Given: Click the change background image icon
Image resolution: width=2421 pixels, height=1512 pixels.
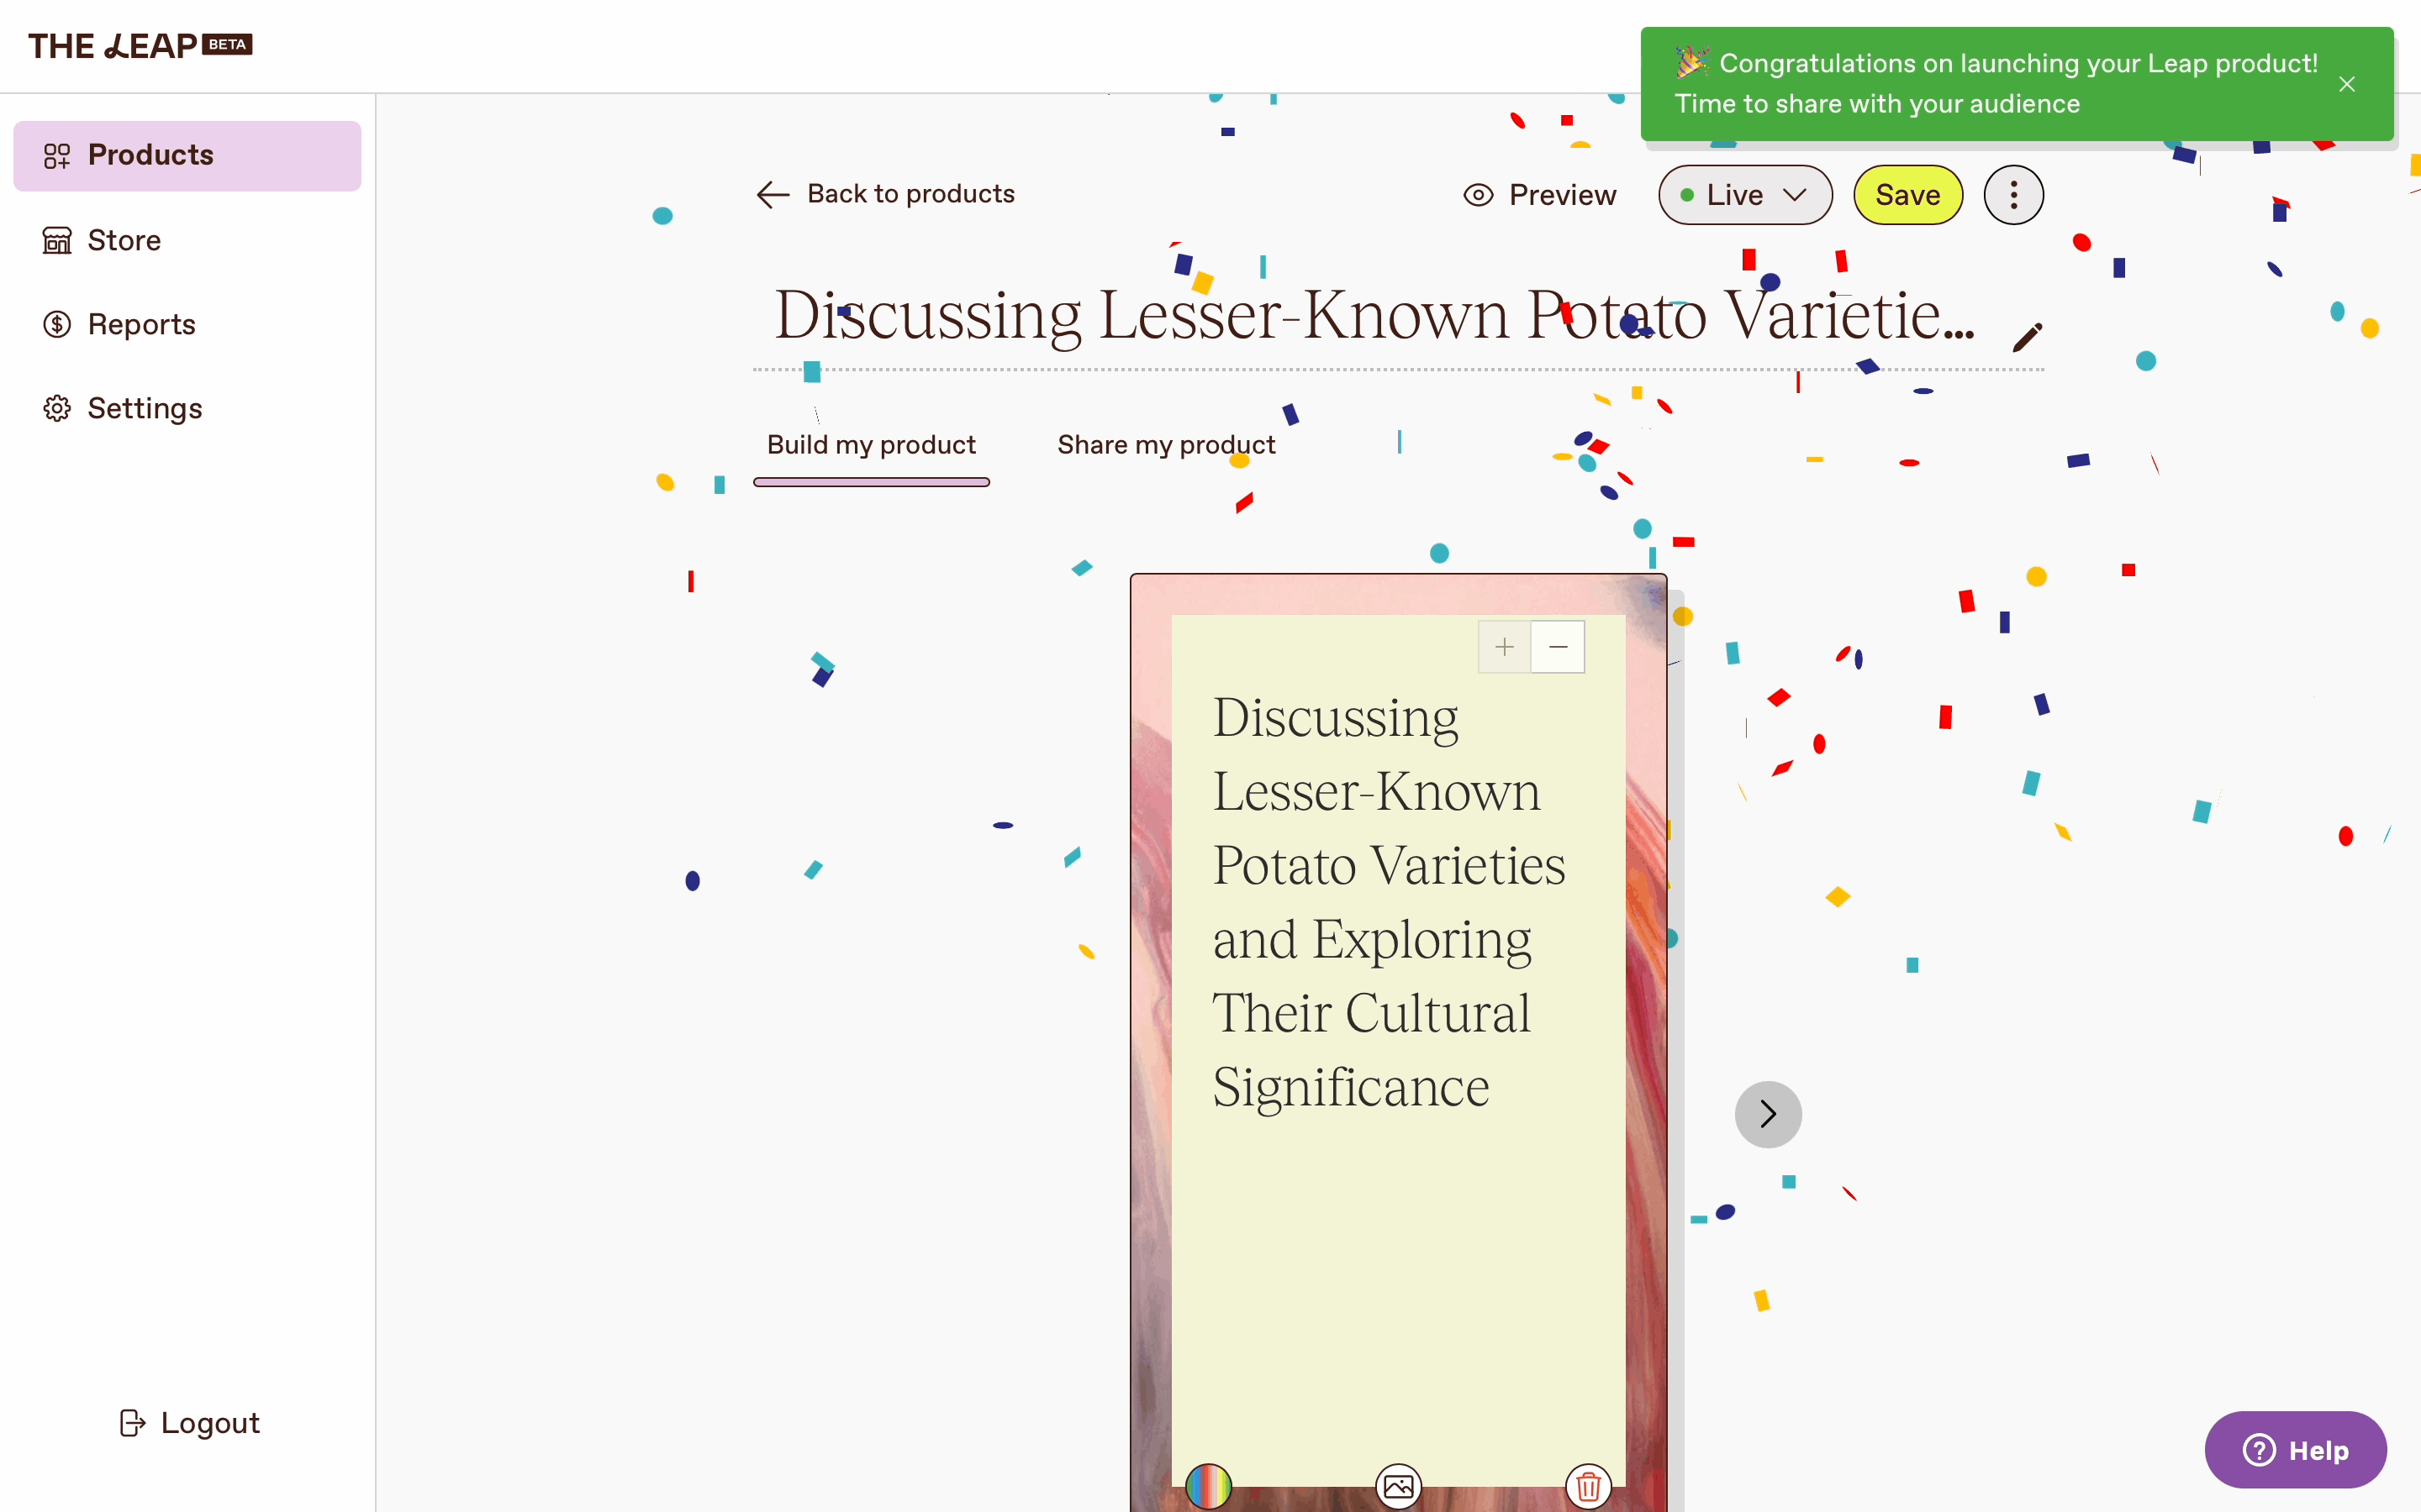Looking at the screenshot, I should [x=1398, y=1486].
